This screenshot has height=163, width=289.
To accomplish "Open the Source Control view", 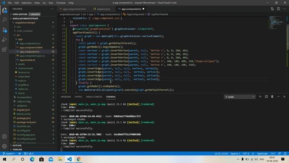I will [5, 30].
